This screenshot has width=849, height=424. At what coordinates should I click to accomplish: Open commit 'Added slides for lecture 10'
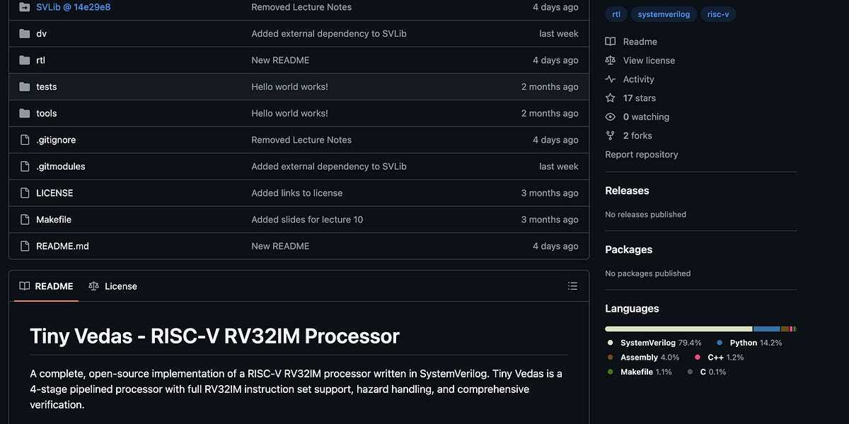(307, 220)
